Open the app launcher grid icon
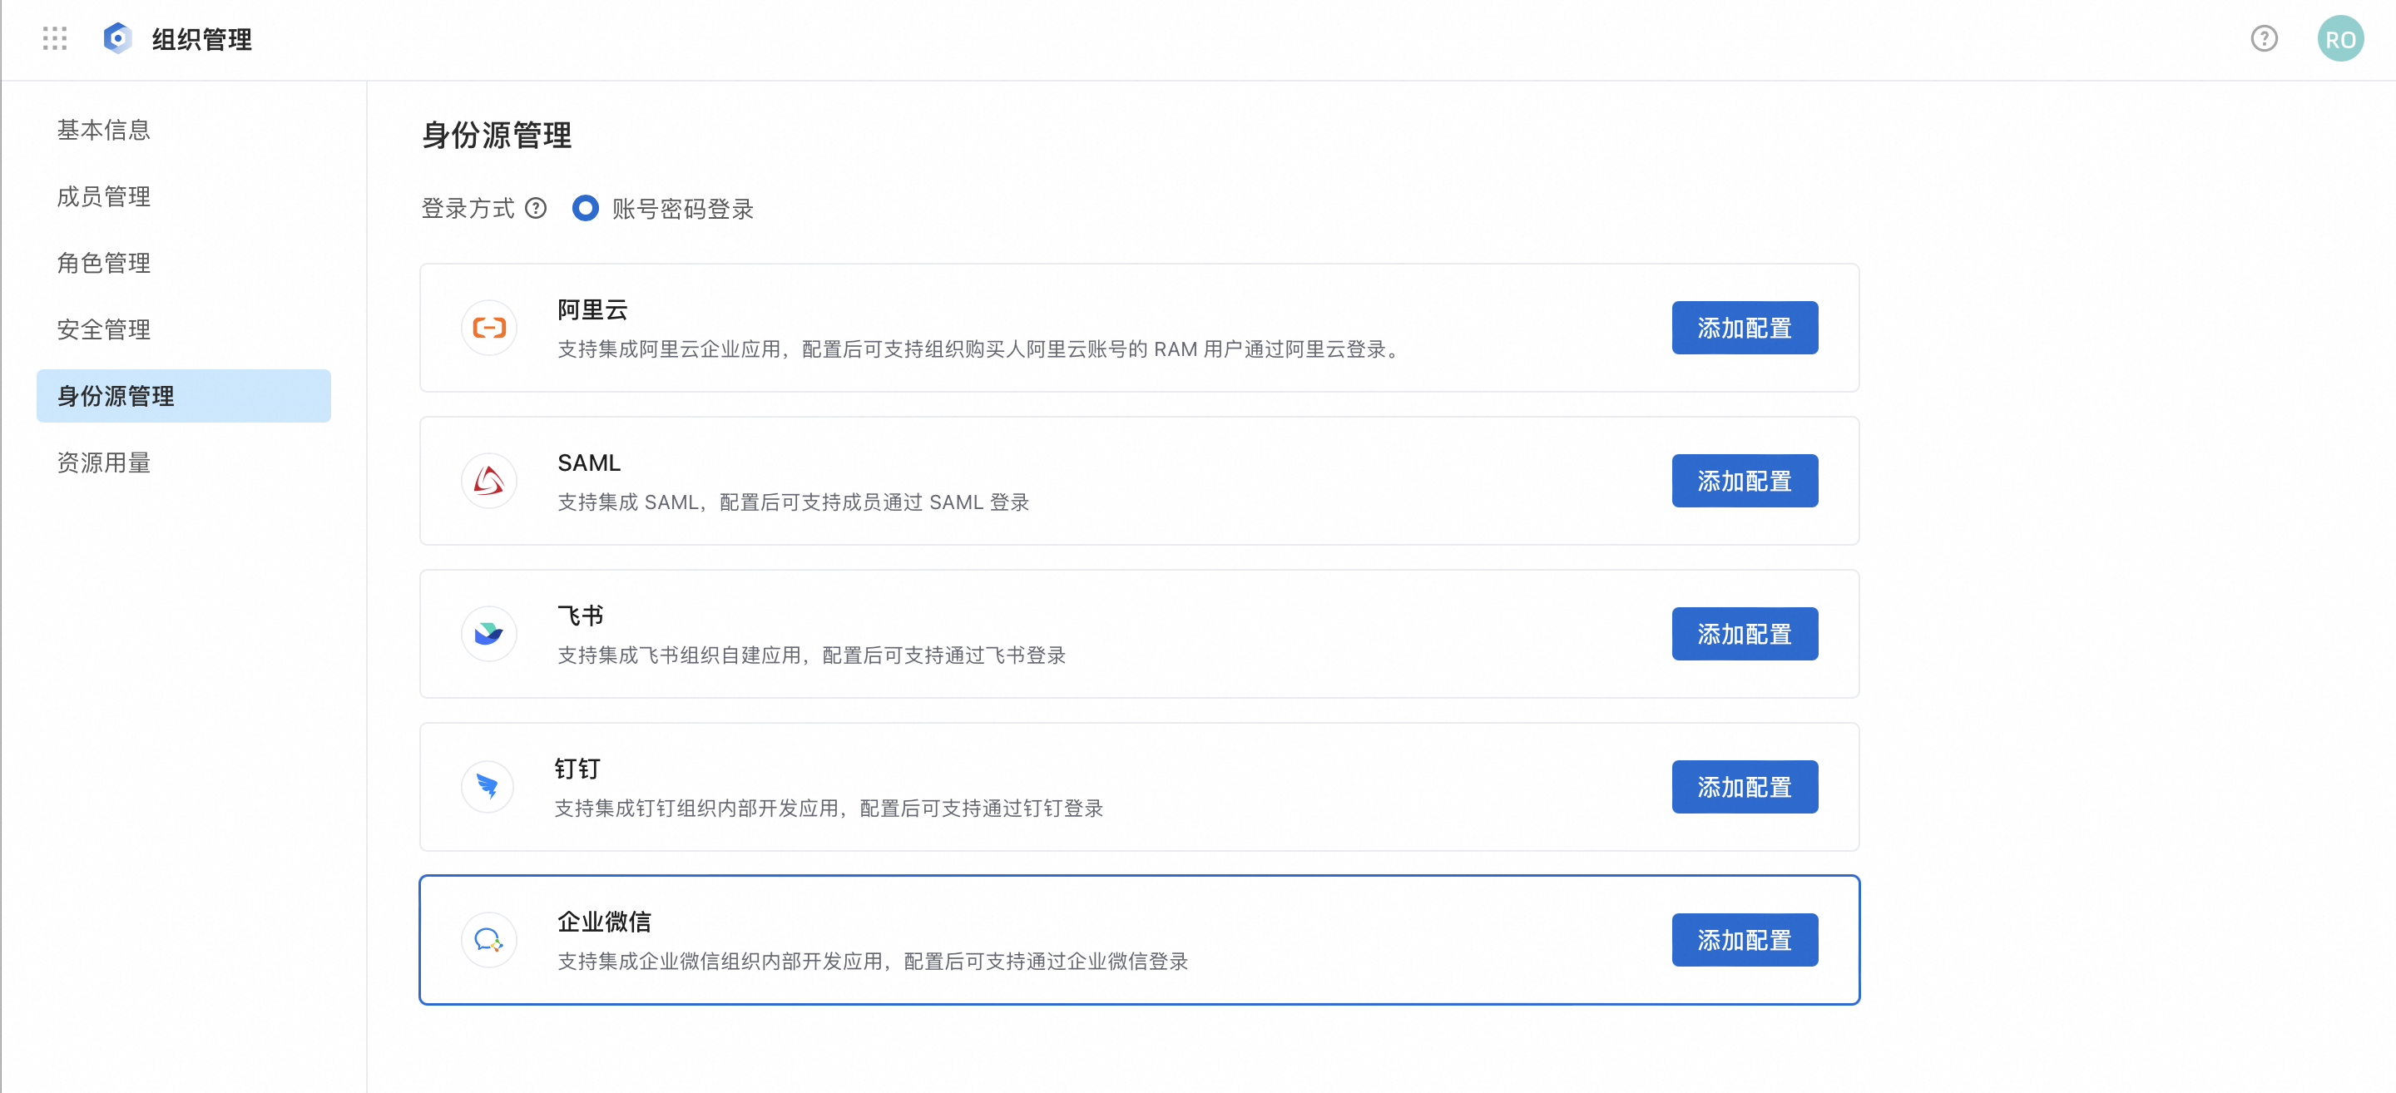The width and height of the screenshot is (2396, 1093). coord(55,38)
